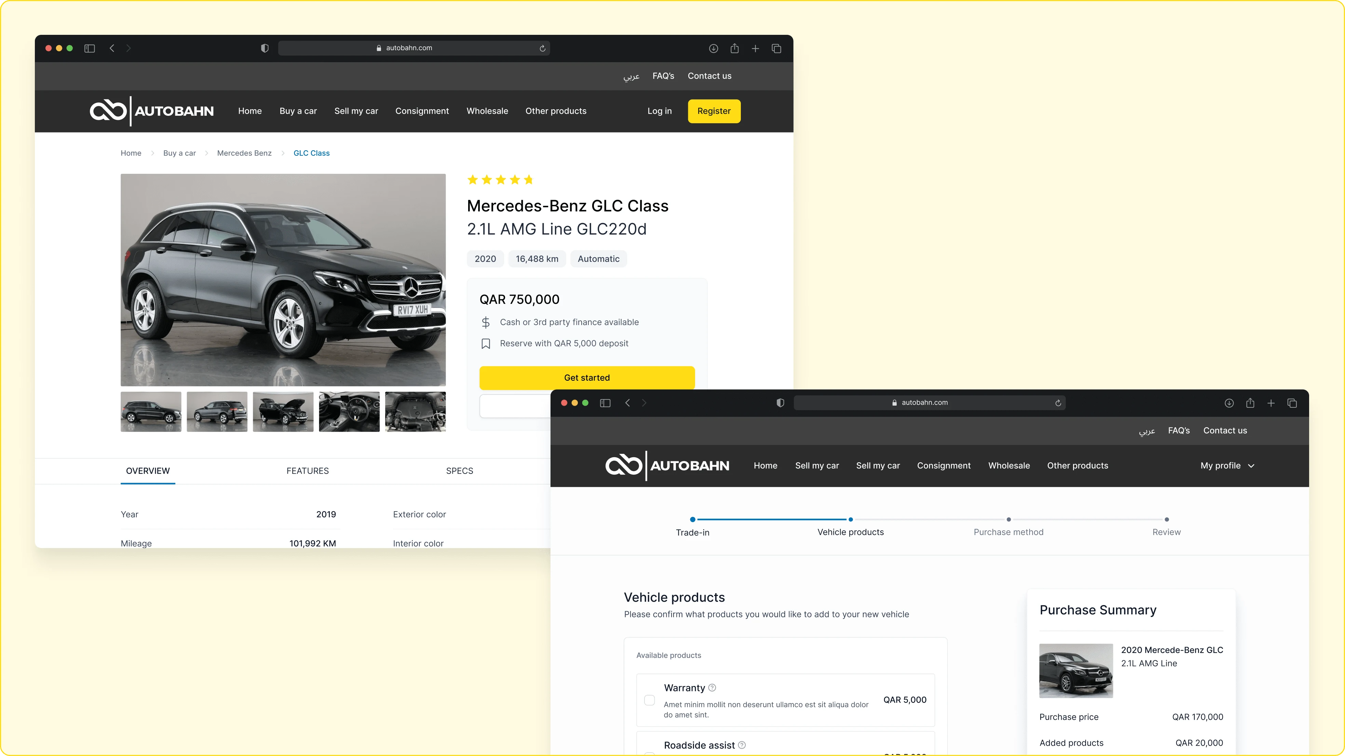Screen dimensions: 1345x756
Task: Open the SPECS tab
Action: click(460, 471)
